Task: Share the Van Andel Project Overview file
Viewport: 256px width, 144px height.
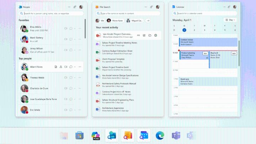Action: click(x=144, y=35)
